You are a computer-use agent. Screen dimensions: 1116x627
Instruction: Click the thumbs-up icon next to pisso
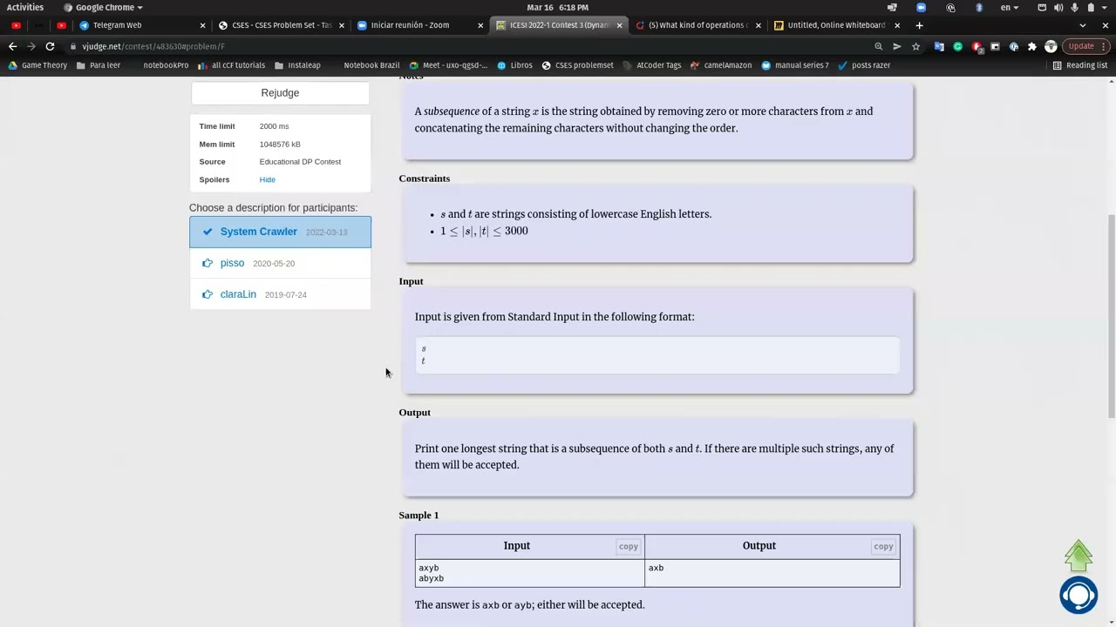click(208, 263)
